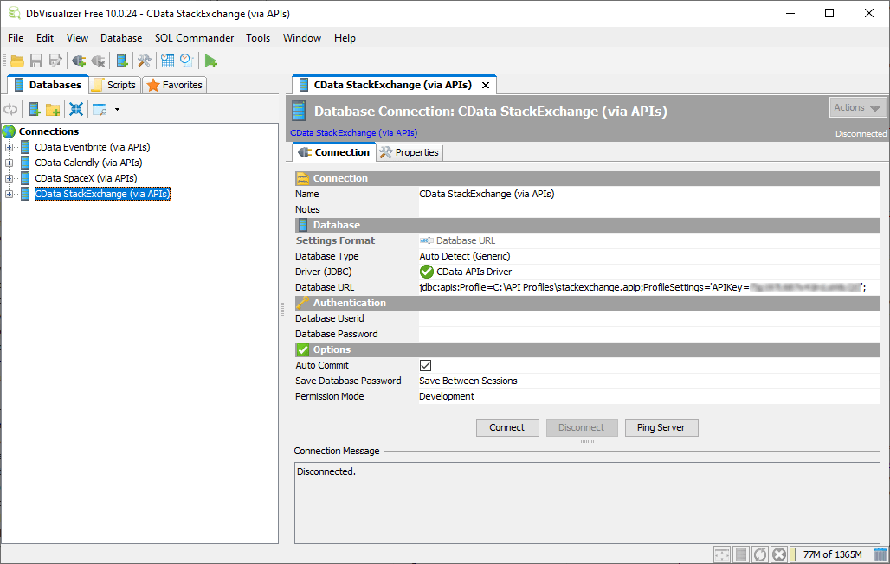Image resolution: width=890 pixels, height=564 pixels.
Task: Click the clock history toolbar icon
Action: (185, 61)
